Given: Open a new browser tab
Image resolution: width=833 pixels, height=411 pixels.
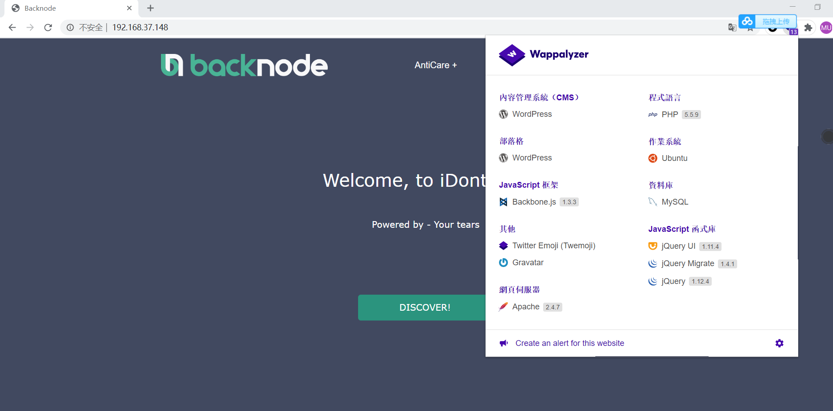Looking at the screenshot, I should click(x=151, y=8).
